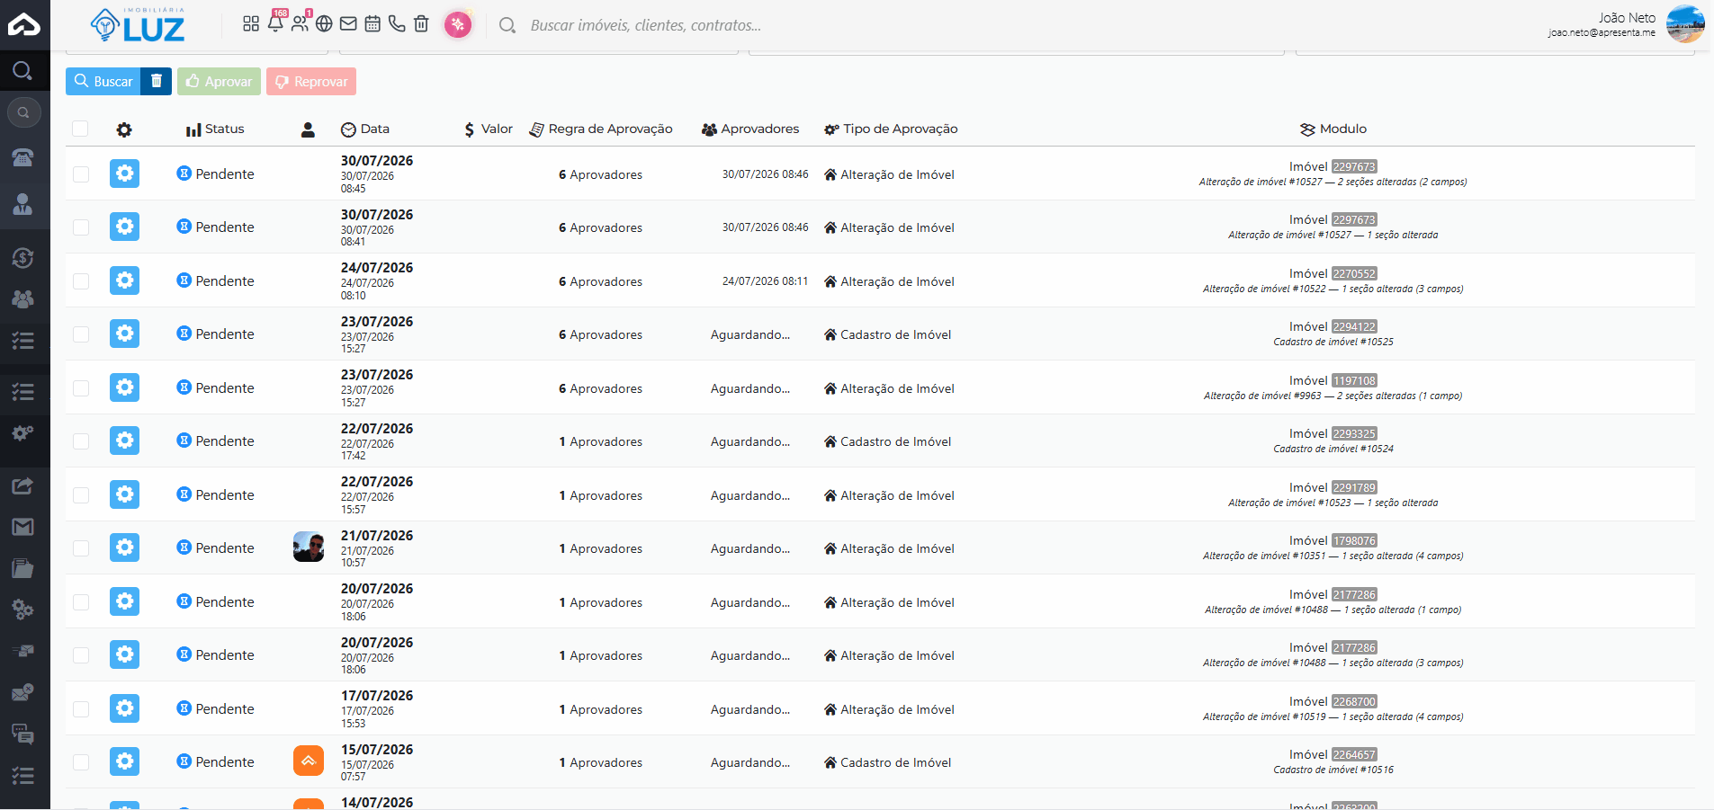
Task: Tick checkbox for Imóvel 2264657 row
Action: (x=81, y=761)
